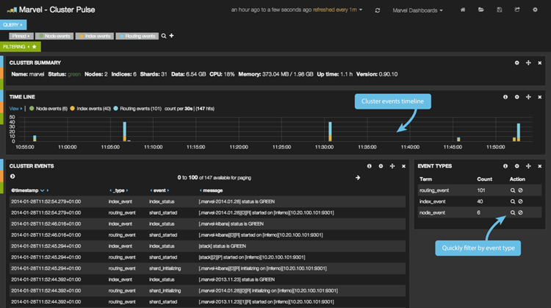Click the 11:30 bar in timeline chart
The height and width of the screenshot is (308, 551).
pos(330,131)
